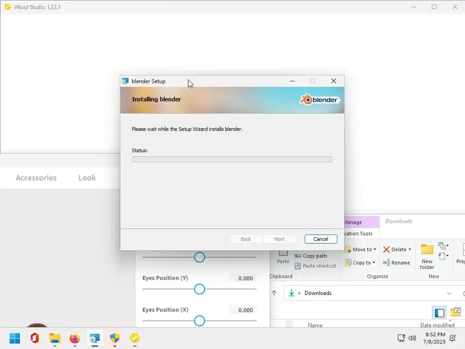465x349 pixels.
Task: Minimize the blender Setup dialog
Action: 292,81
